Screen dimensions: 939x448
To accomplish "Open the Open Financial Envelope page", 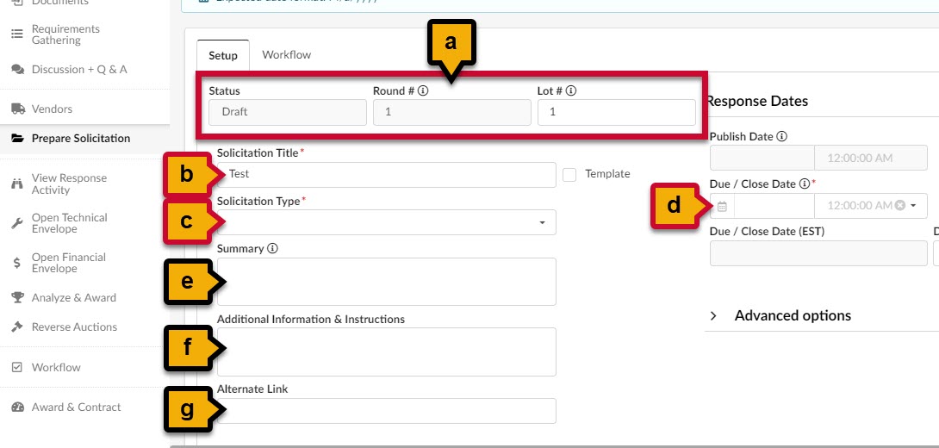I will (x=69, y=263).
